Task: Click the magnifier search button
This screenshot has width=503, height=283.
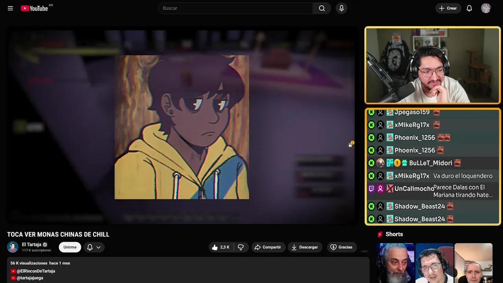Action: [x=322, y=8]
